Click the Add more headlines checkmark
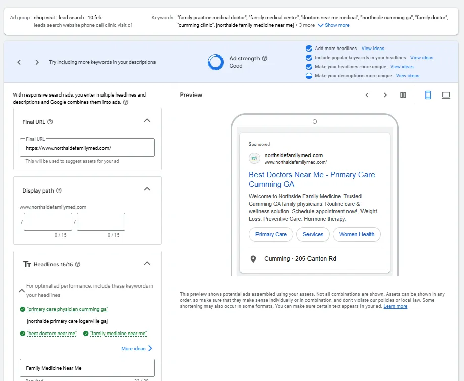The height and width of the screenshot is (381, 464). [309, 49]
